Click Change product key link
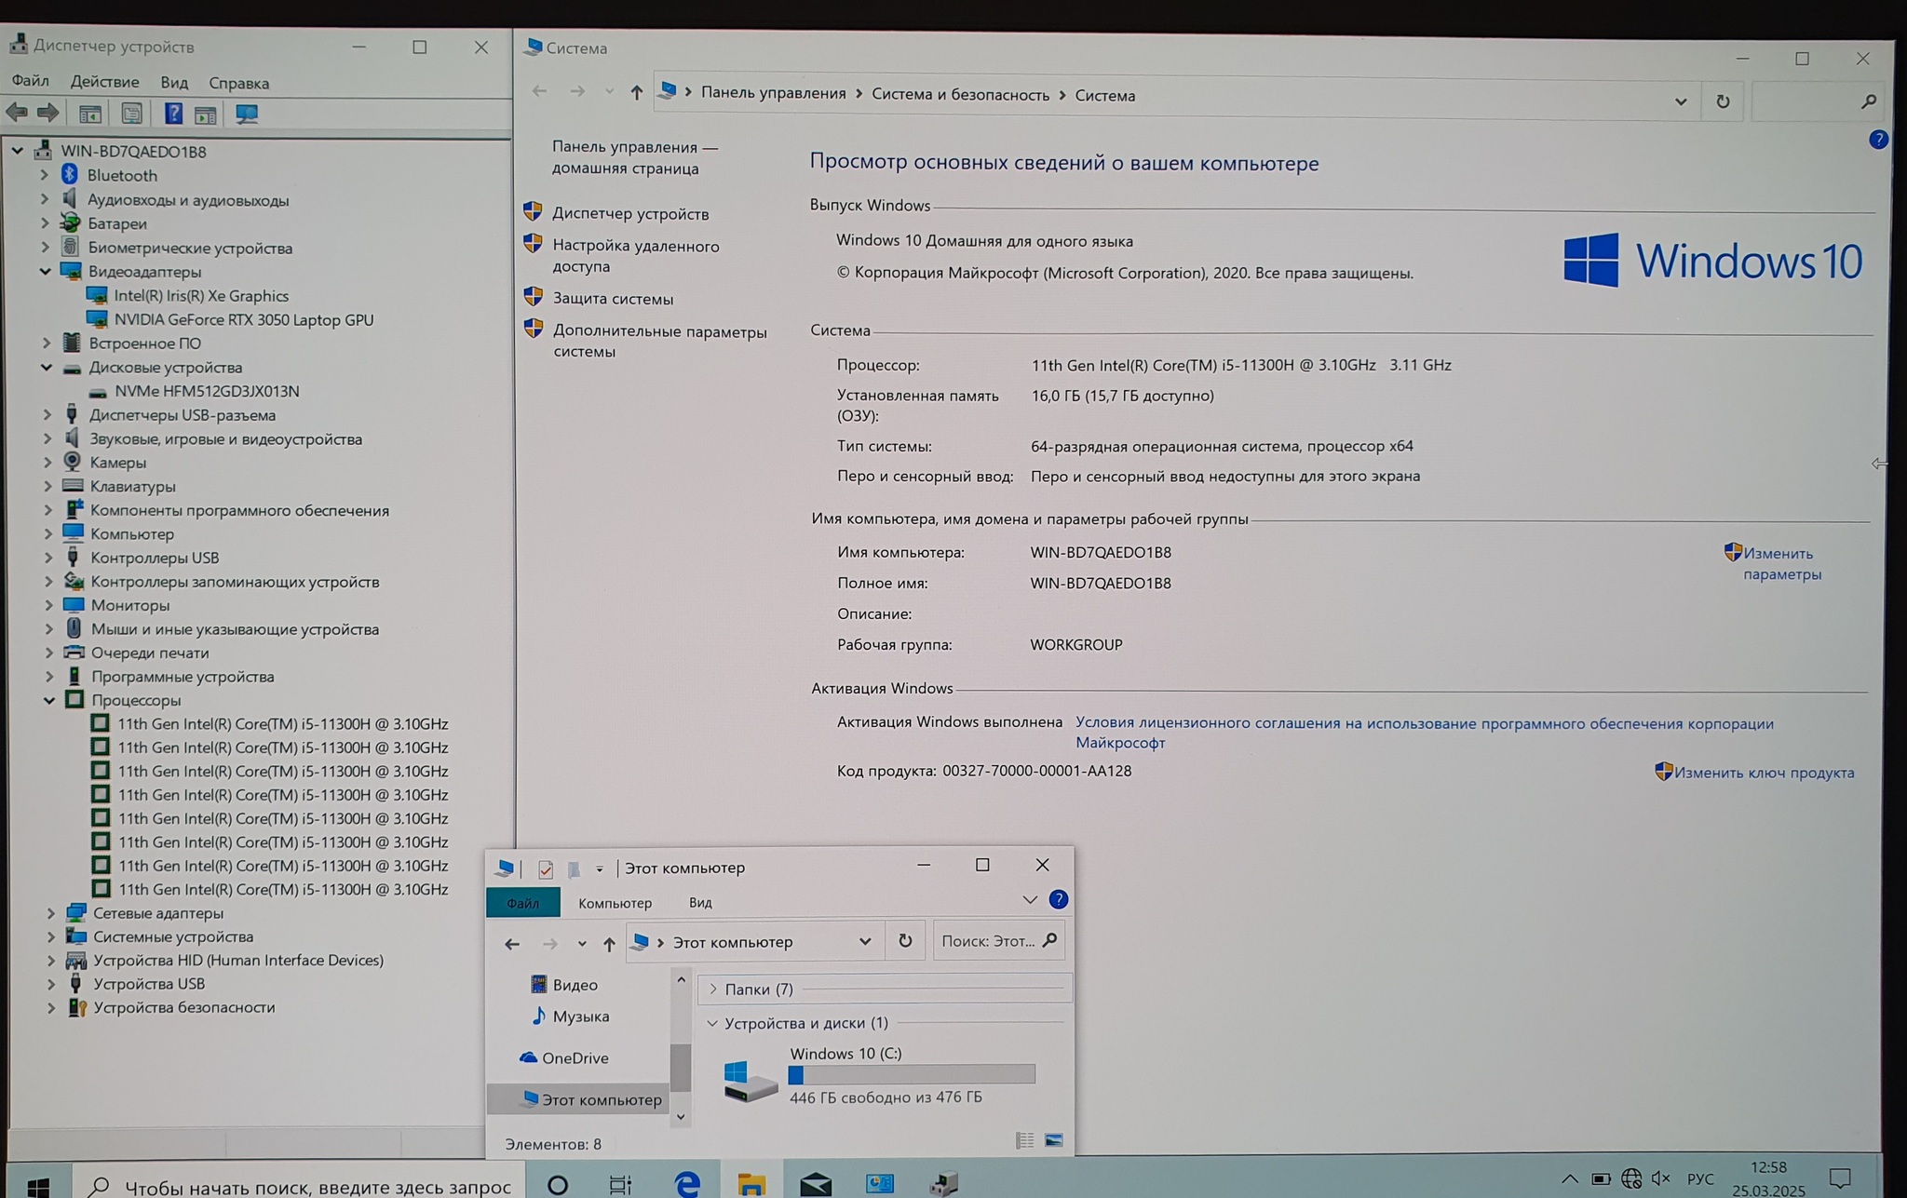This screenshot has width=1907, height=1198. [x=1764, y=773]
